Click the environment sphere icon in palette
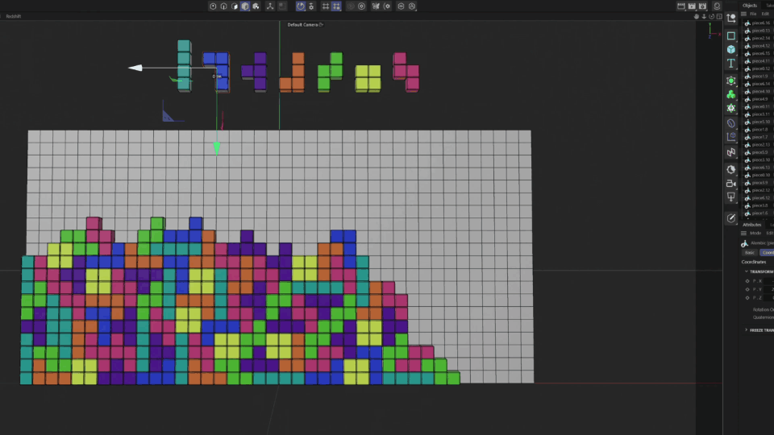774x435 pixels. click(731, 170)
